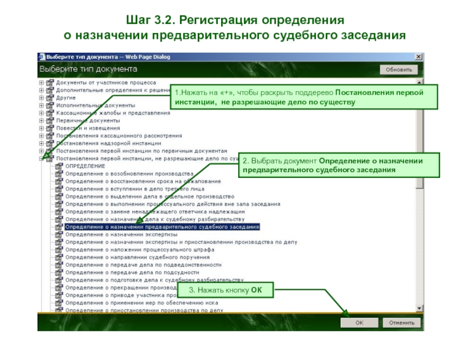
Task: Select Определение о передаче дела по подведомственности
Action: (144, 264)
